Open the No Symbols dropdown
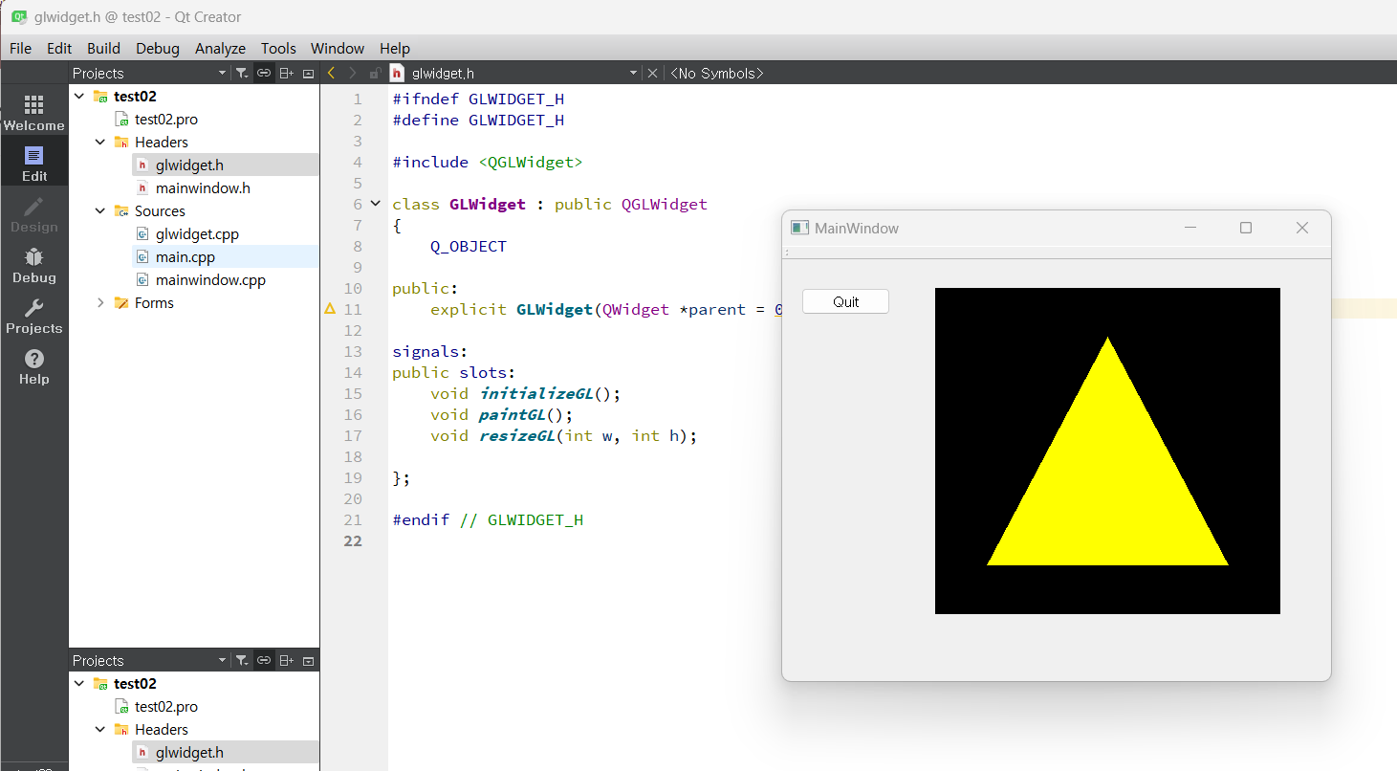1397x771 pixels. tap(717, 73)
